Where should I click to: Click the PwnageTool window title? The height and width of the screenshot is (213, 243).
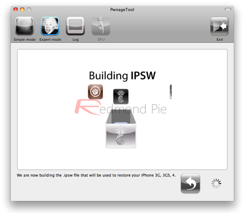click(x=122, y=10)
